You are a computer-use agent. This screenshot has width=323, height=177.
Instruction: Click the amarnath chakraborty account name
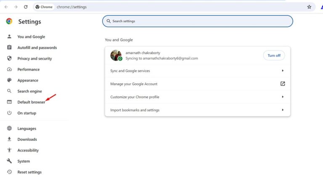143,53
